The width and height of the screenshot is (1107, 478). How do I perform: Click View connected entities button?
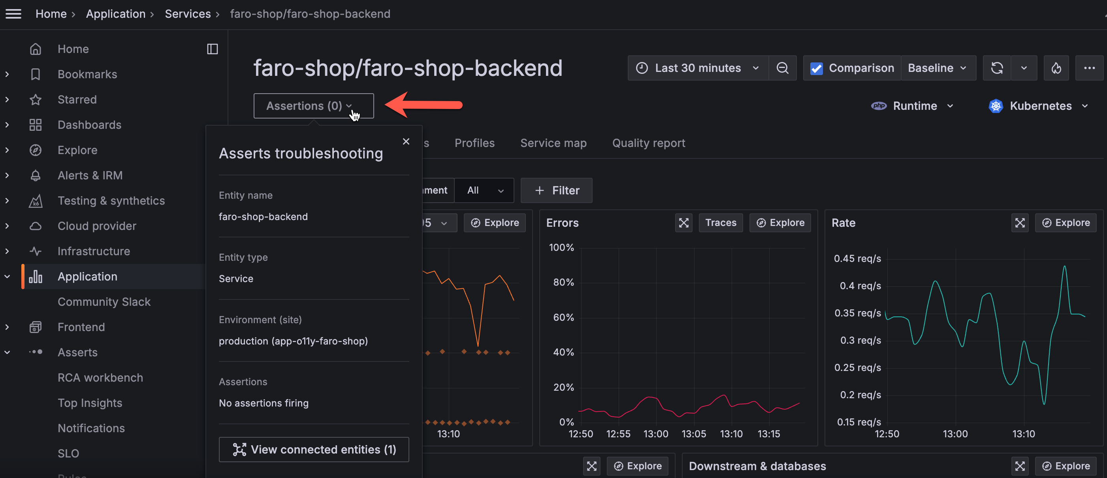(x=314, y=449)
